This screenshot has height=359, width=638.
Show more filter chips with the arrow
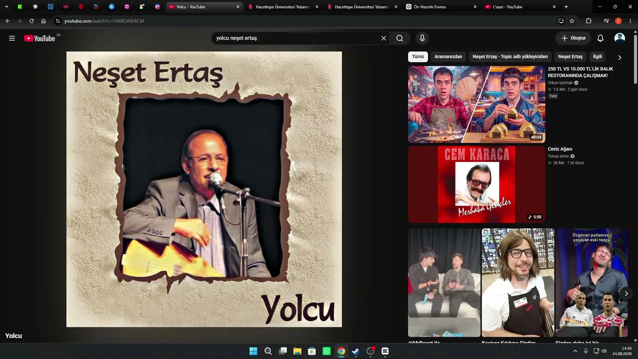click(620, 57)
